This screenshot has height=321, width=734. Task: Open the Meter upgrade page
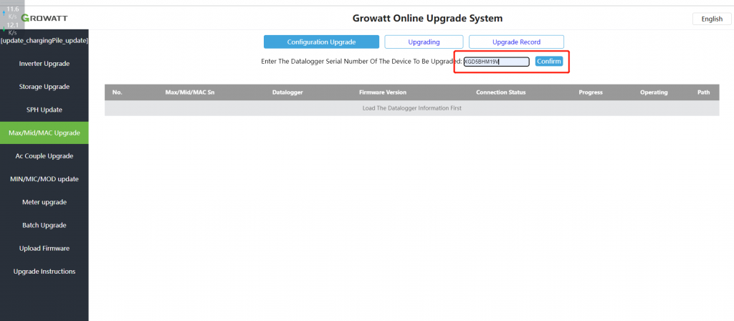pos(44,202)
